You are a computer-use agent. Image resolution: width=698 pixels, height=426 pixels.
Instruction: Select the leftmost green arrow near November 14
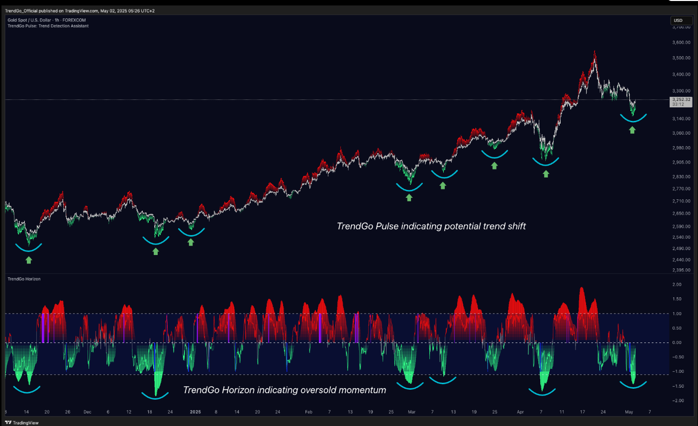pos(29,260)
